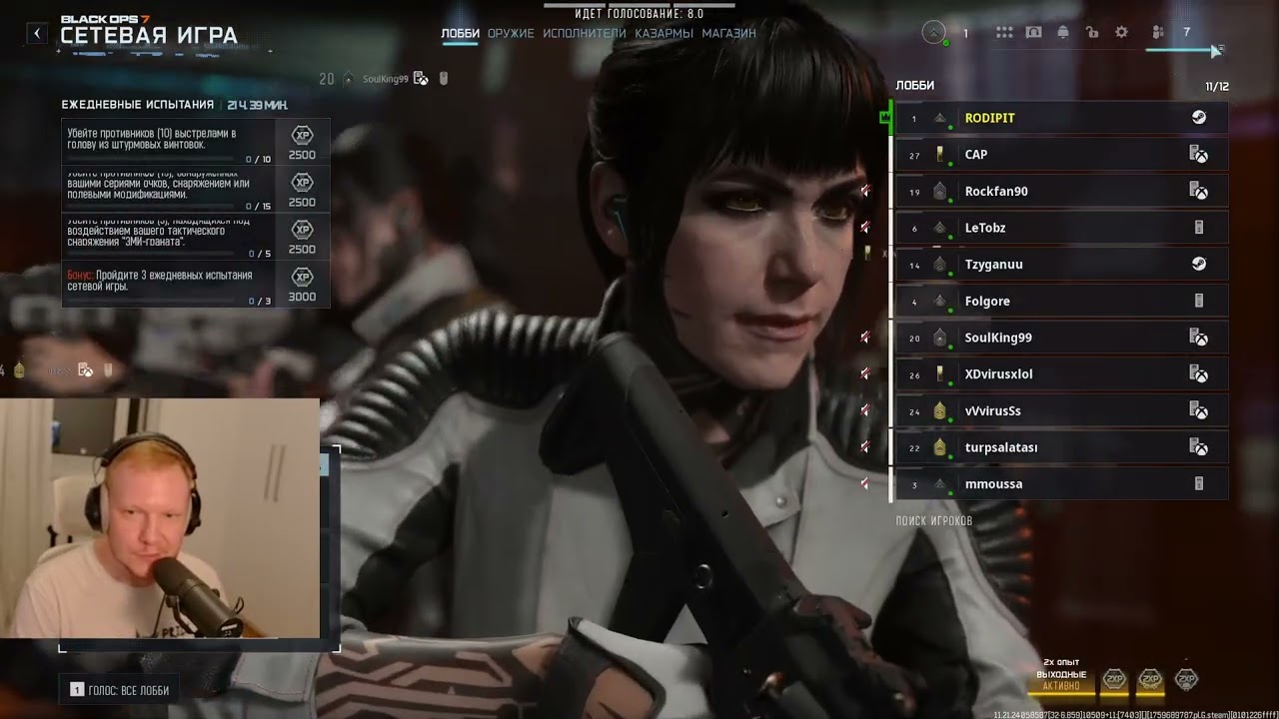Click rank badge on vVvirusSs row
1279x719 pixels.
coord(940,410)
